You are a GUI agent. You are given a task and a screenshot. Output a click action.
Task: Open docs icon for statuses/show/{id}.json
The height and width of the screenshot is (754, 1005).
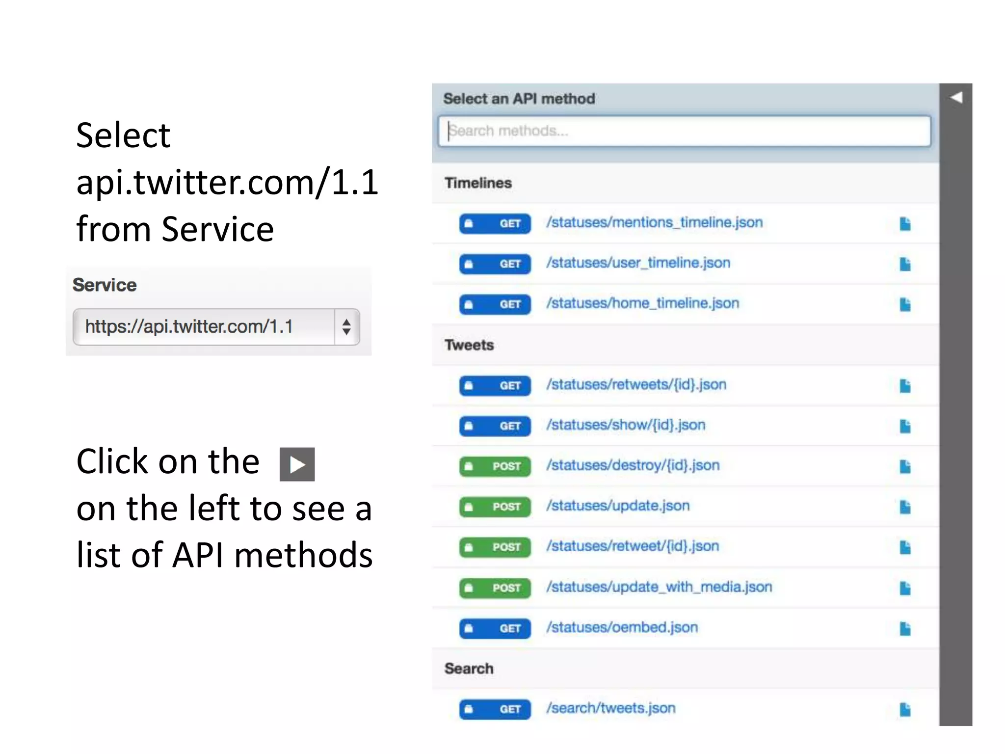[905, 426]
